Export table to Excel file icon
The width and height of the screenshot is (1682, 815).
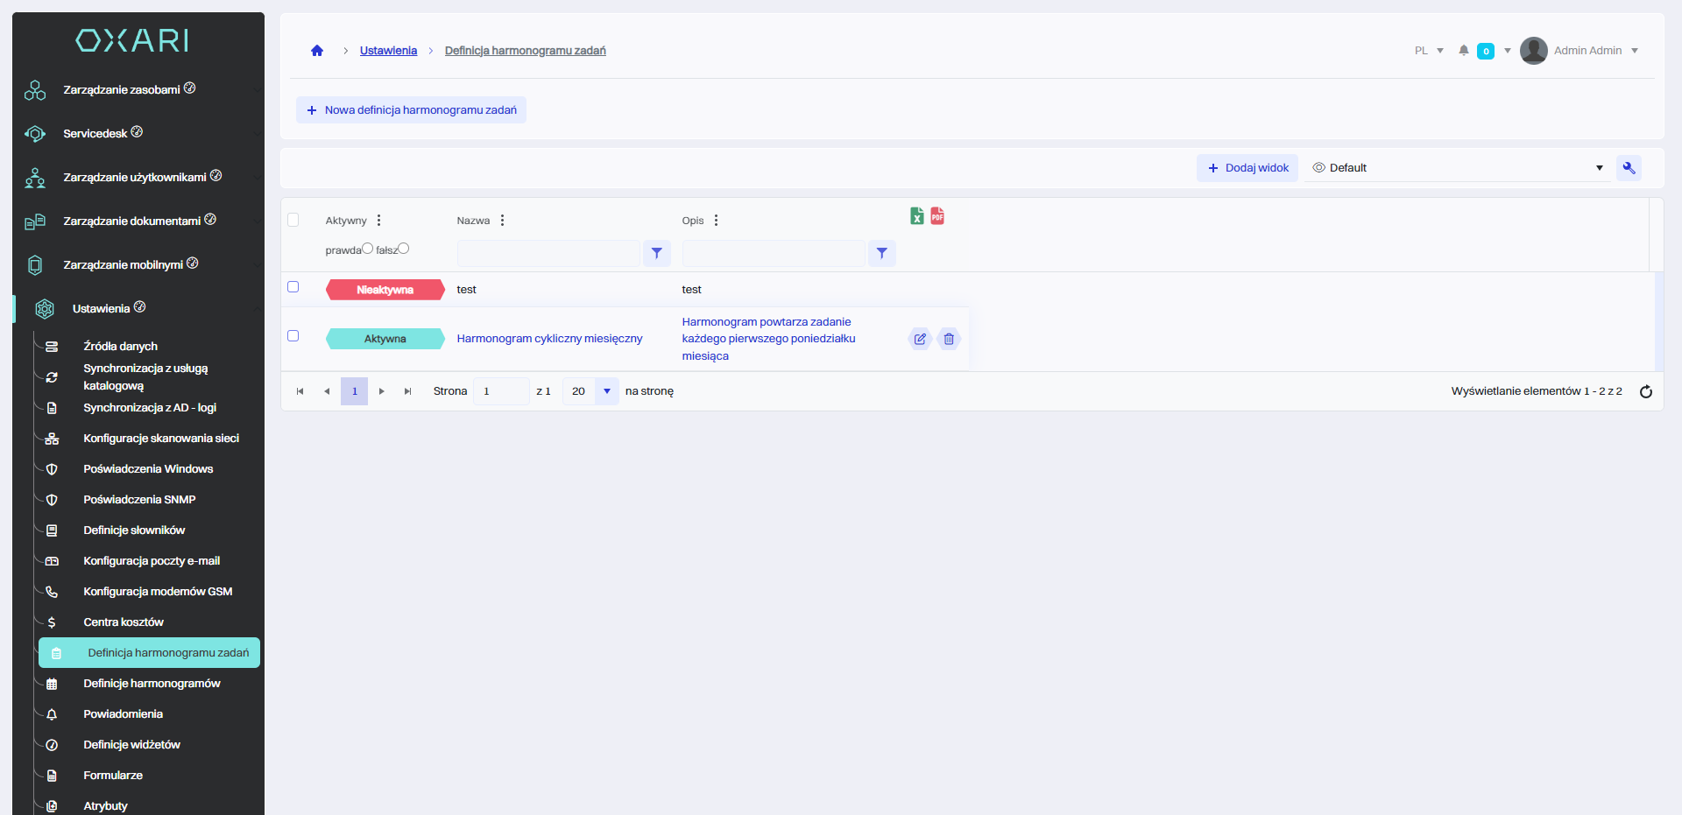[x=916, y=216]
